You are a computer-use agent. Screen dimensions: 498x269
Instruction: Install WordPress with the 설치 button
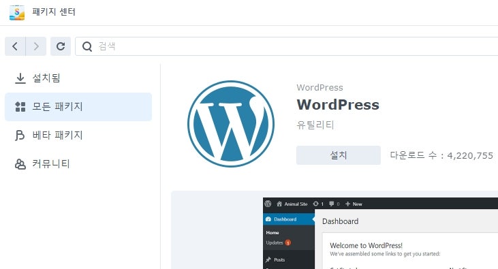[339, 155]
